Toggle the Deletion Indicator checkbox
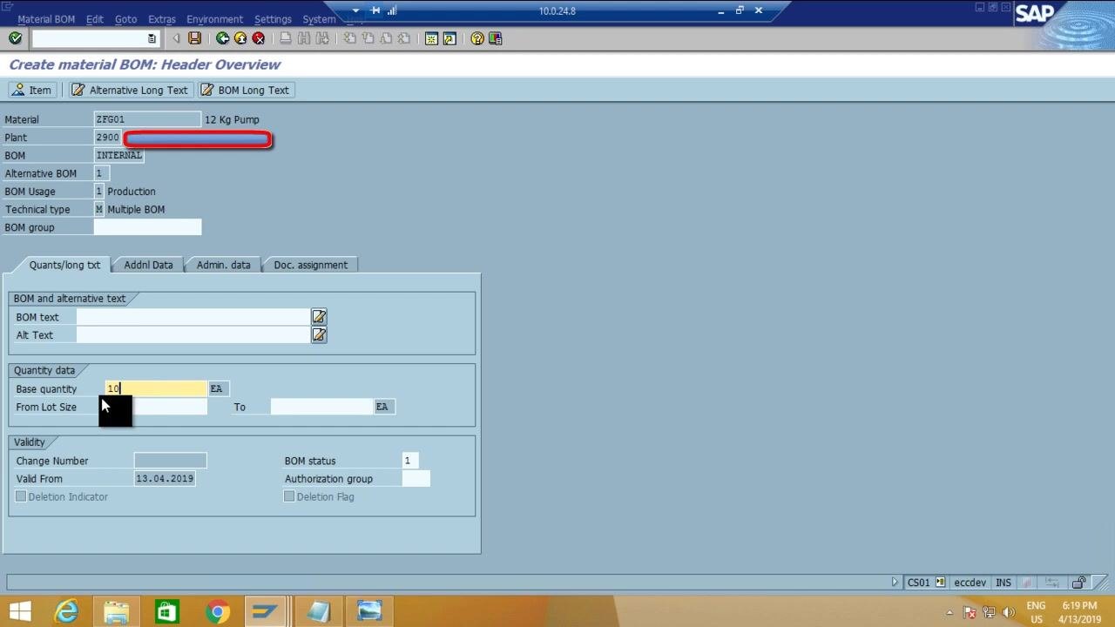1115x627 pixels. click(x=21, y=496)
